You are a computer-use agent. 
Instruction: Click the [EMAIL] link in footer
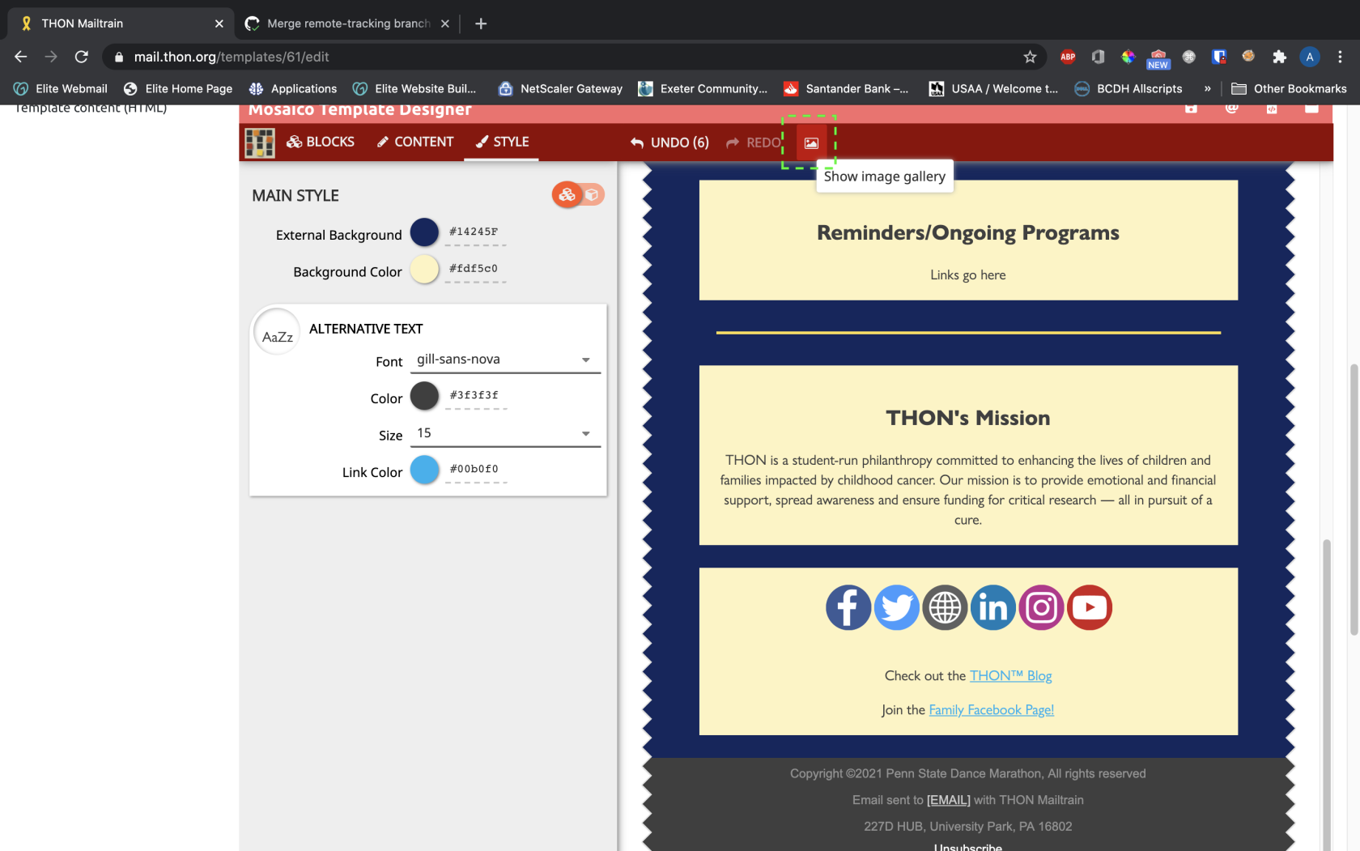pos(948,800)
